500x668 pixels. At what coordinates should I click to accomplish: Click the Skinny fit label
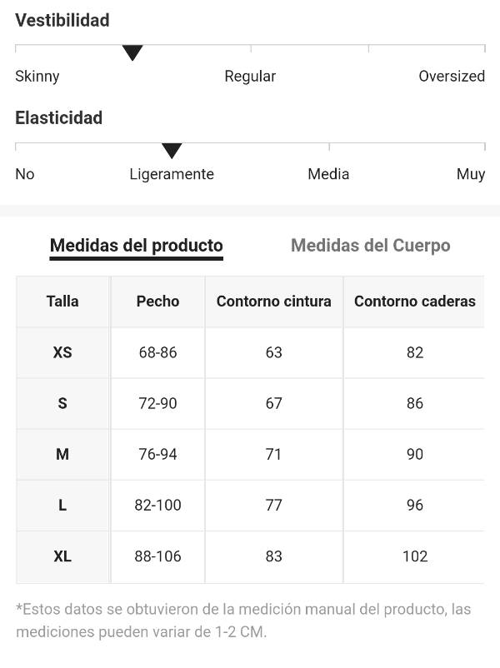(37, 77)
